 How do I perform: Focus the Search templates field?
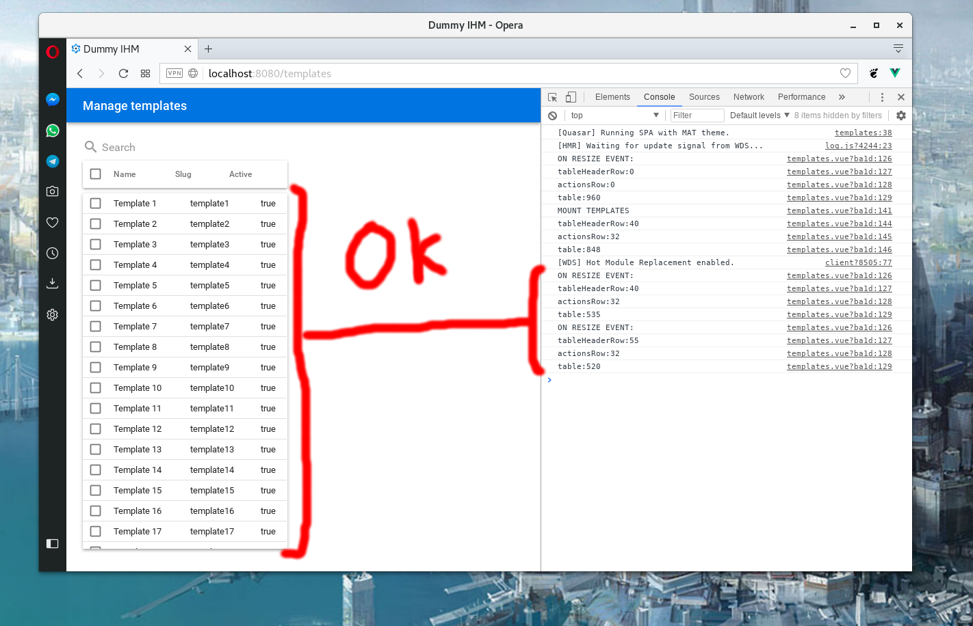pyautogui.click(x=185, y=147)
